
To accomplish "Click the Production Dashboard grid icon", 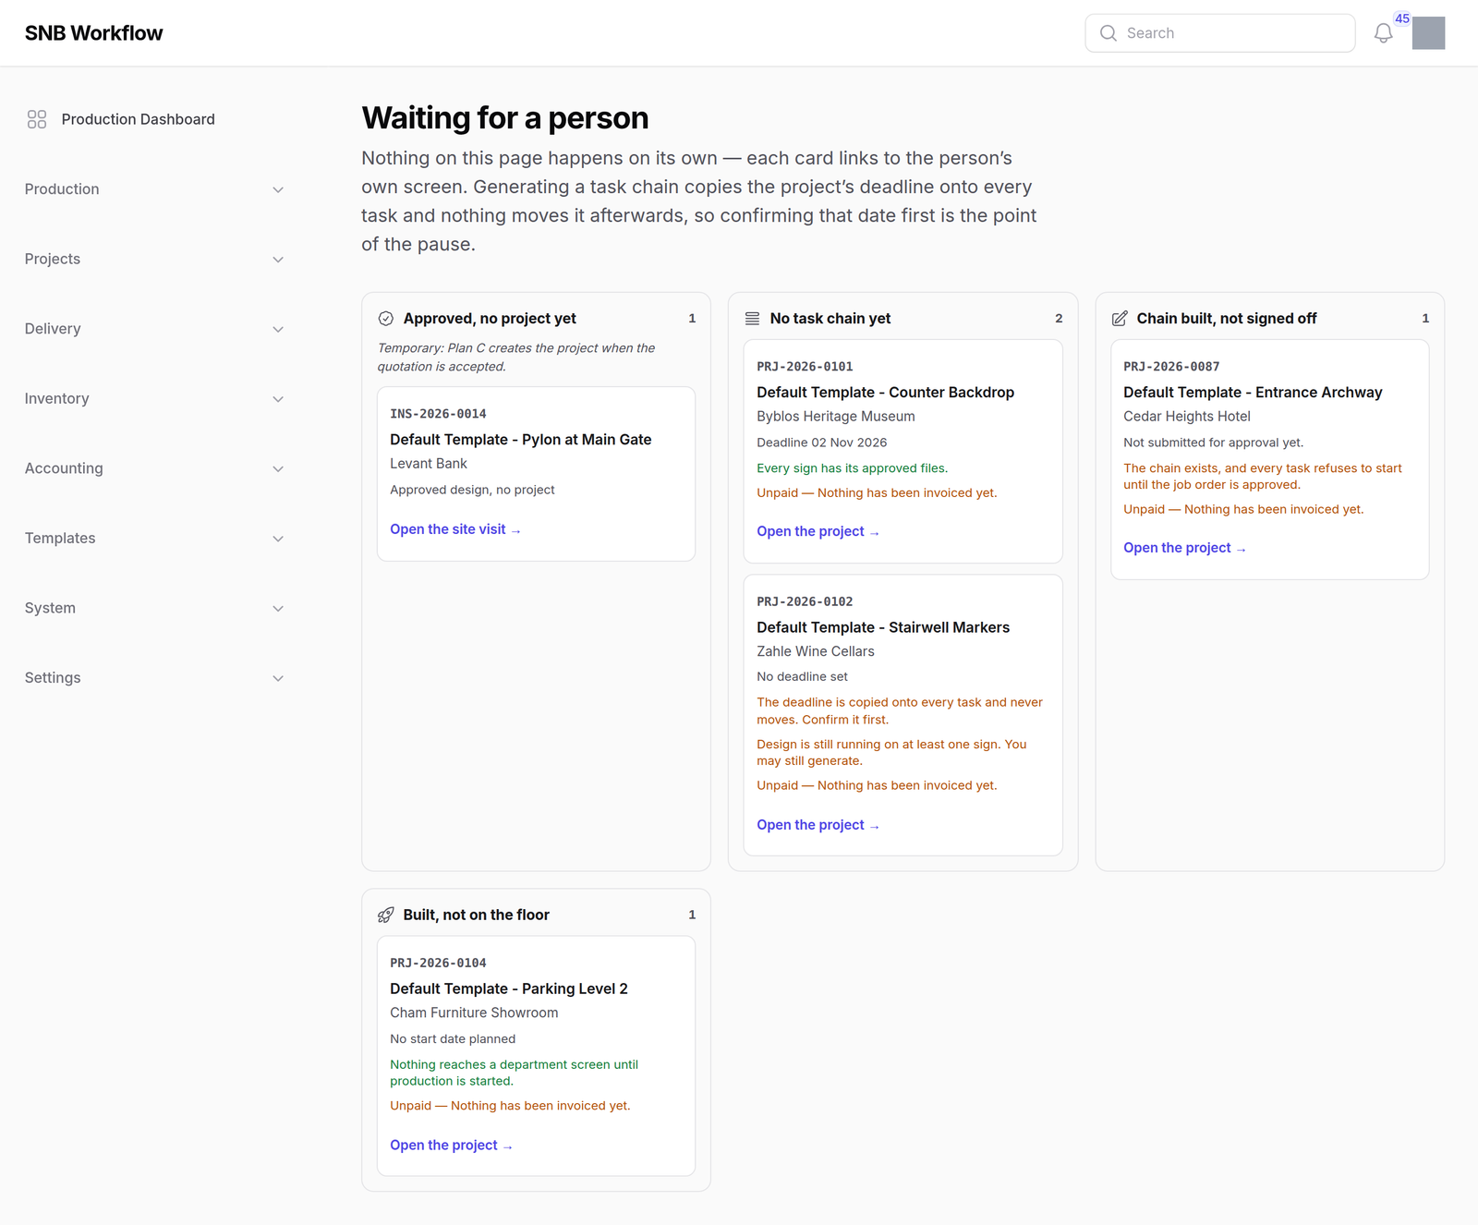I will (37, 119).
